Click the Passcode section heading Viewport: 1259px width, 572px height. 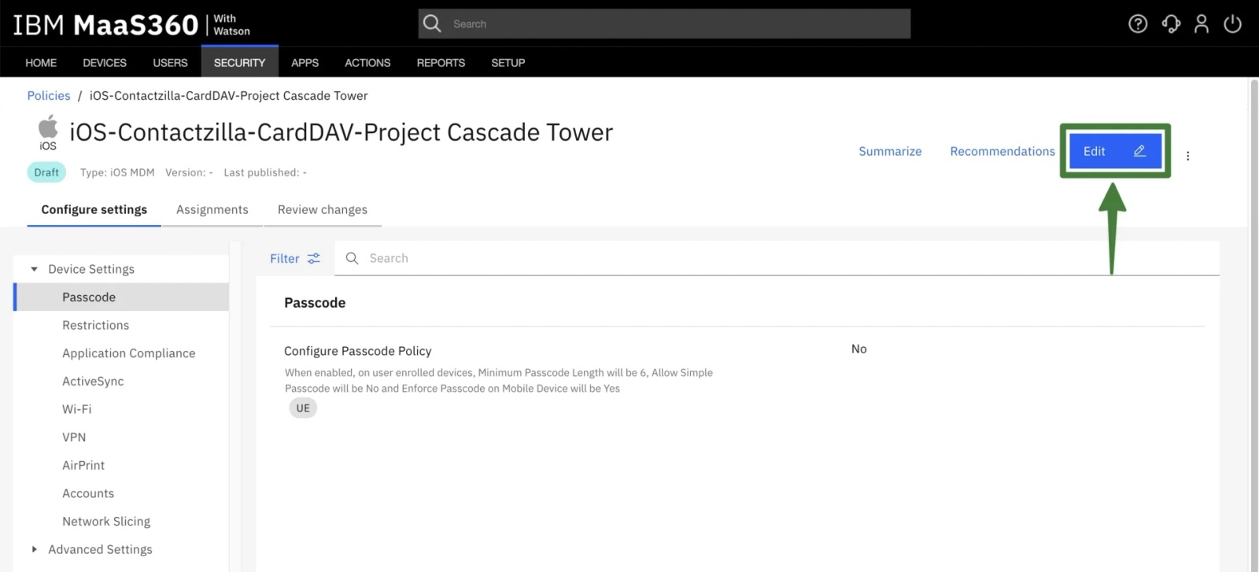pos(315,303)
